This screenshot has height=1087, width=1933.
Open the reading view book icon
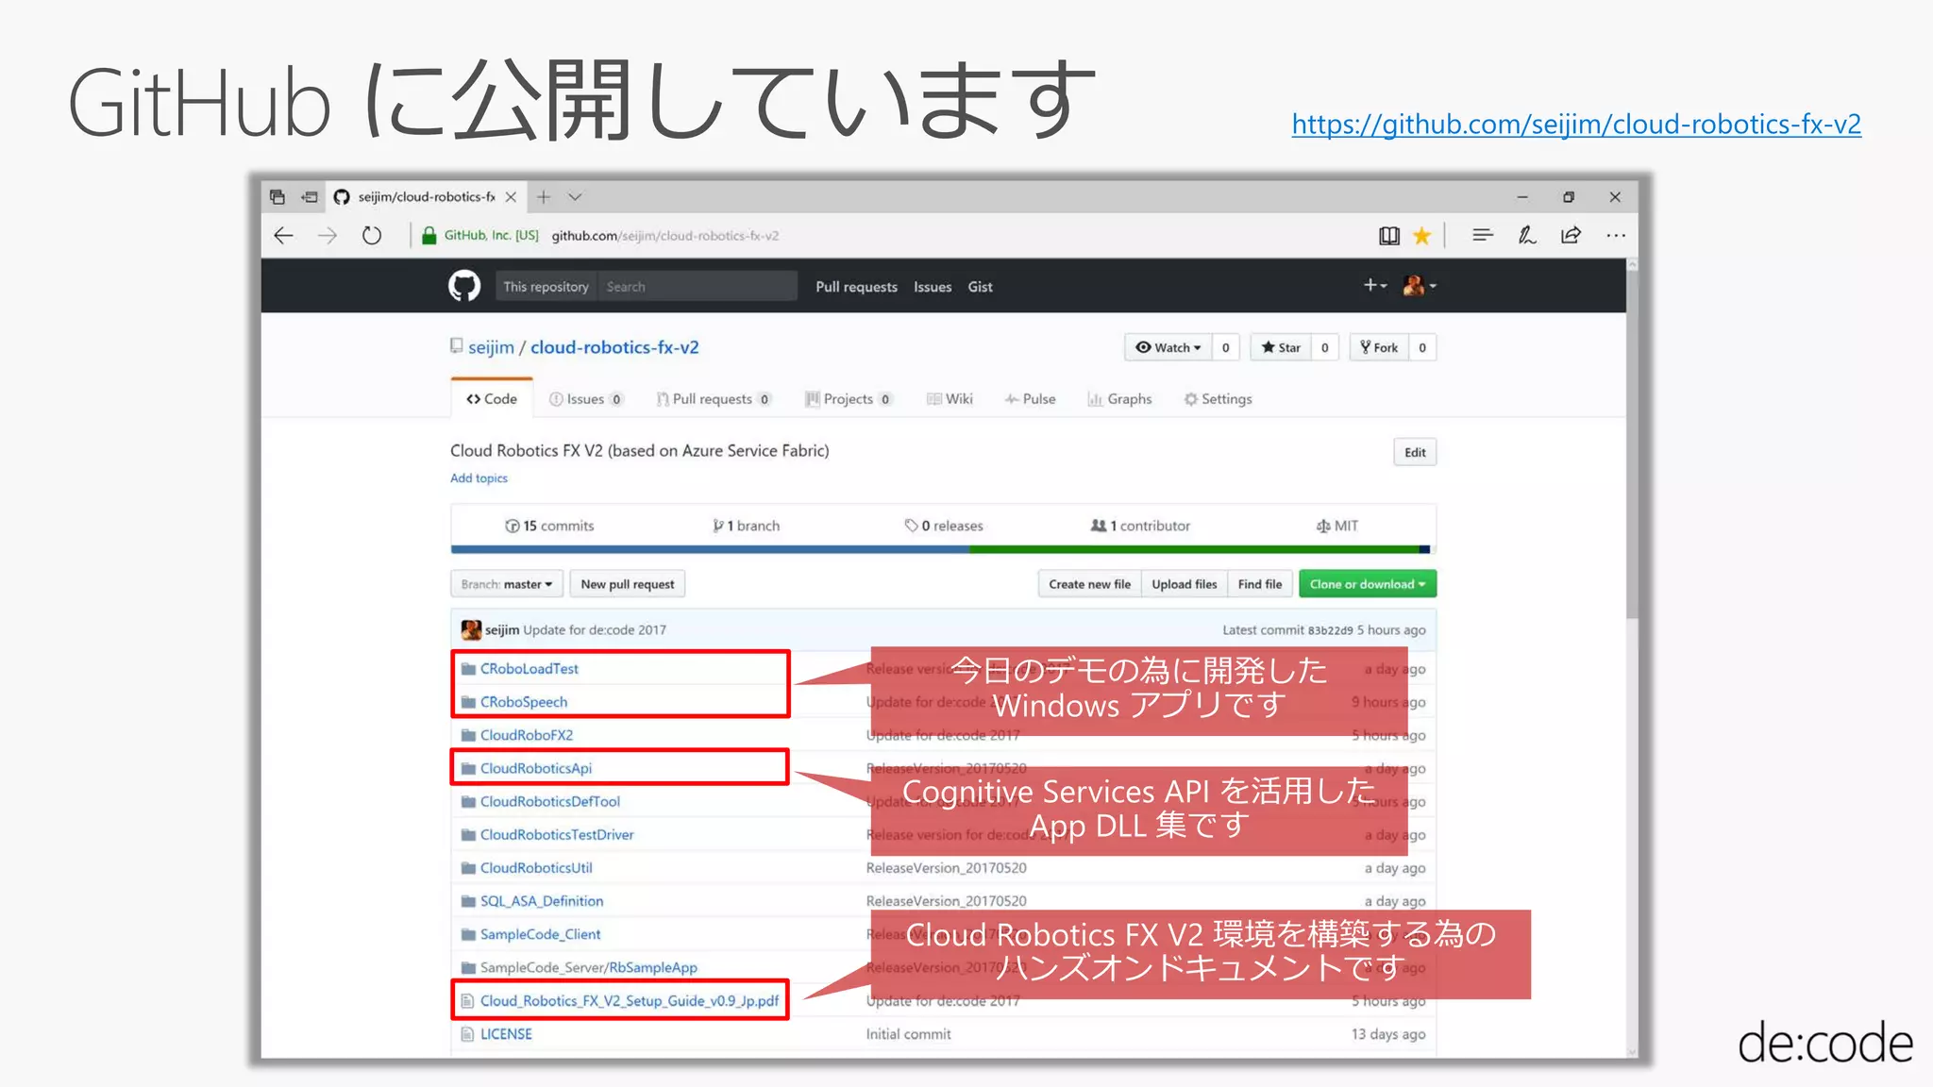[1389, 236]
